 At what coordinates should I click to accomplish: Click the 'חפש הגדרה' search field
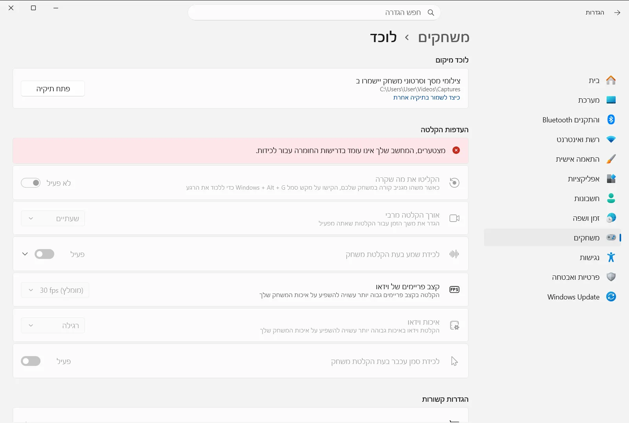click(314, 13)
